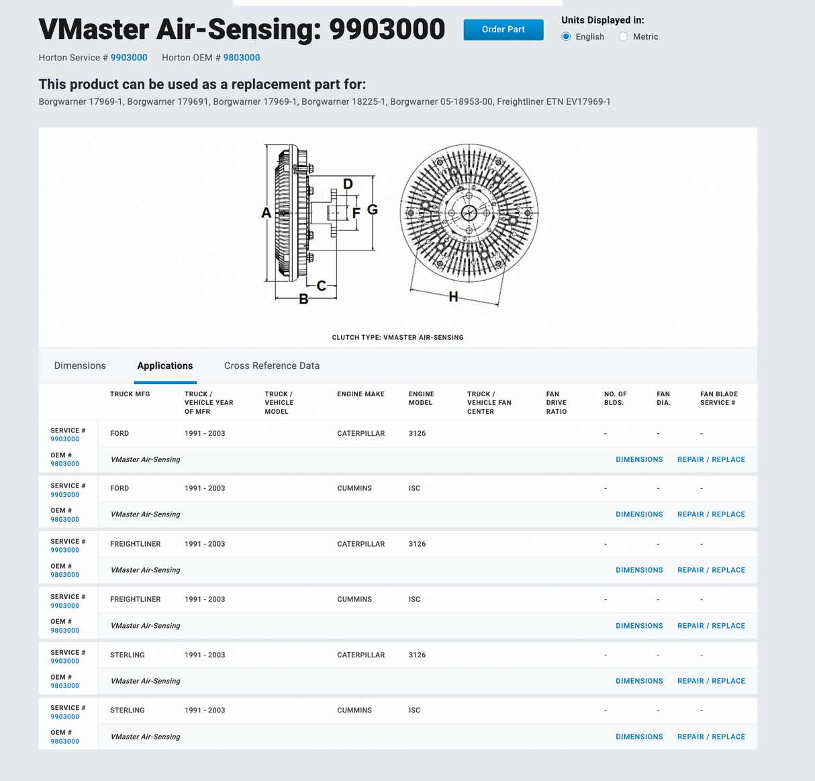Click DIMENSIONS in the last table row
The width and height of the screenshot is (815, 781).
(x=639, y=736)
